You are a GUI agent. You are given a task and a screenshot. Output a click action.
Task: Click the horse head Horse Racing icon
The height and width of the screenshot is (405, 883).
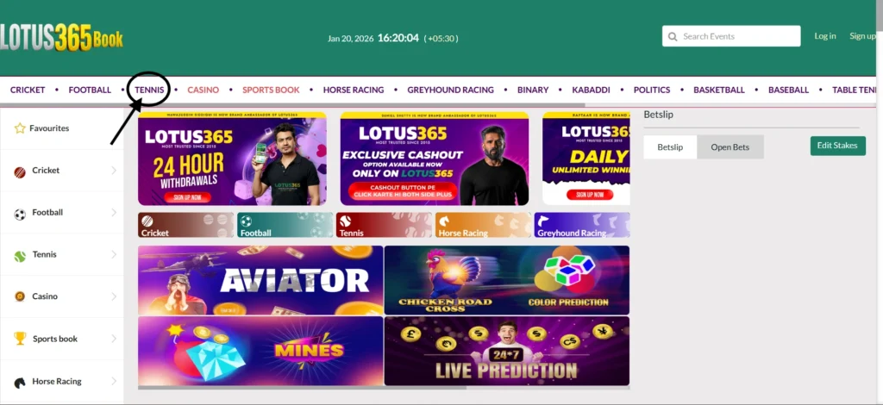[x=21, y=383]
